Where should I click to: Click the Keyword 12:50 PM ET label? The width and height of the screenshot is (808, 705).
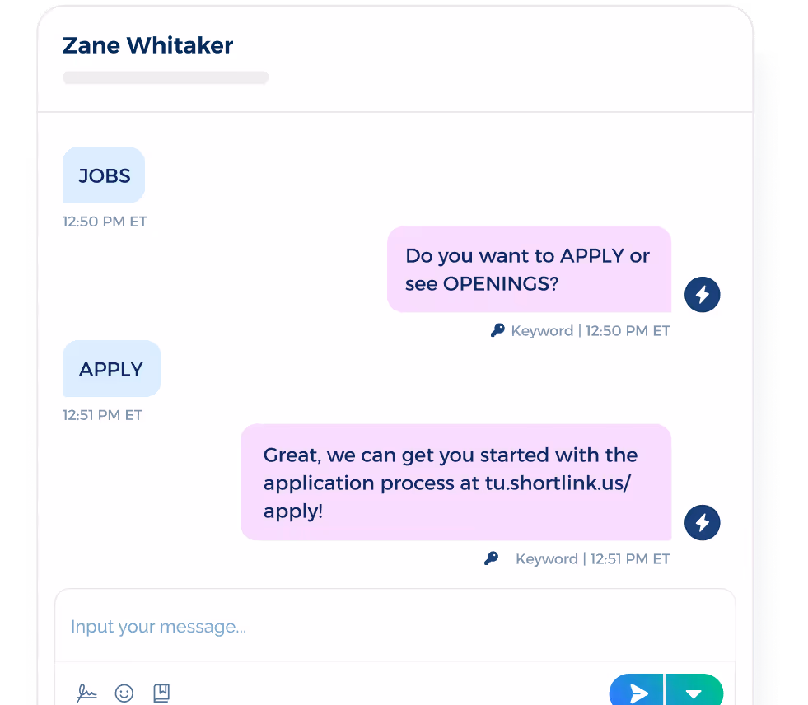(591, 331)
